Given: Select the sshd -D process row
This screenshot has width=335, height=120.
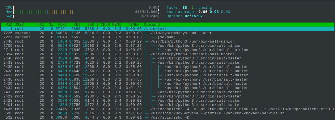Looking at the screenshot, I should click(167, 117).
